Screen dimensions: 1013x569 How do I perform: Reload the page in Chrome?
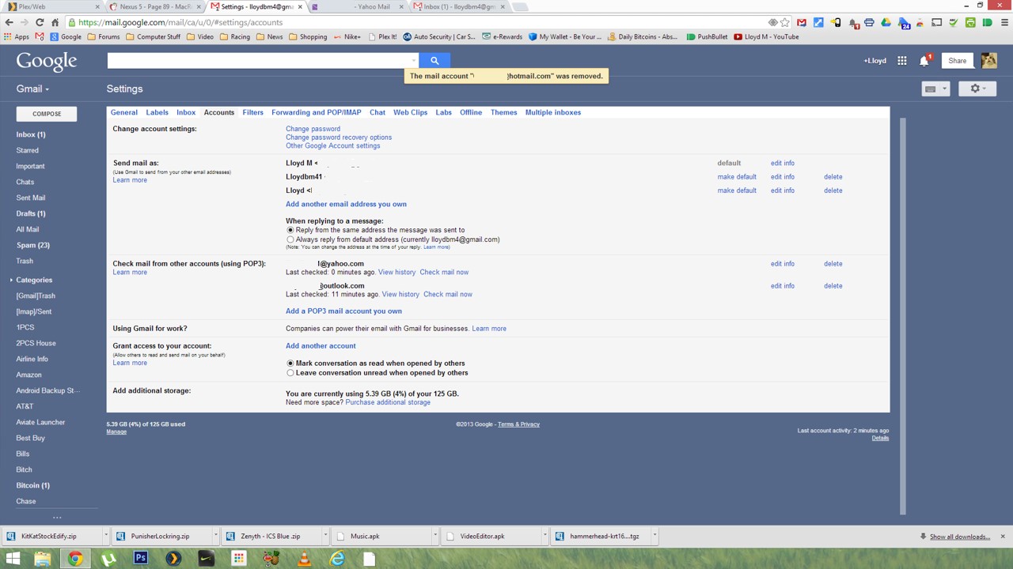point(40,23)
